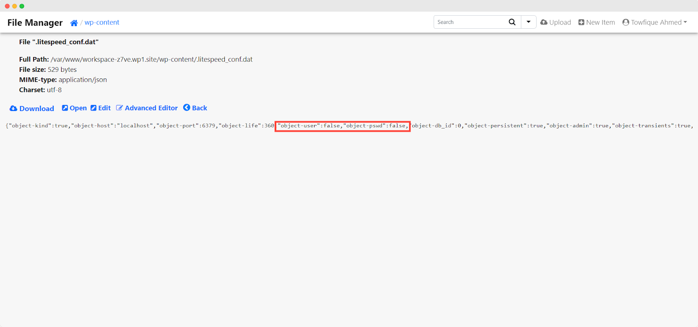
Task: Expand the search options dropdown arrow
Action: (x=528, y=22)
